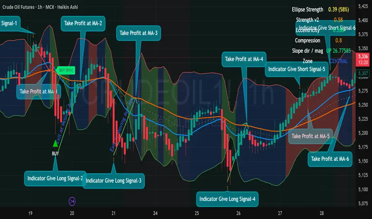Click the partially visible Signal-1 callout
This screenshot has height=219, width=372.
[10, 23]
